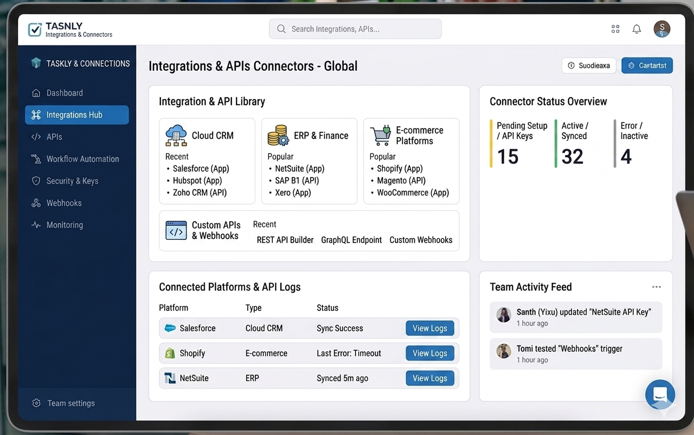
Task: Click the ERP & Finance coins icon
Action: (x=278, y=135)
